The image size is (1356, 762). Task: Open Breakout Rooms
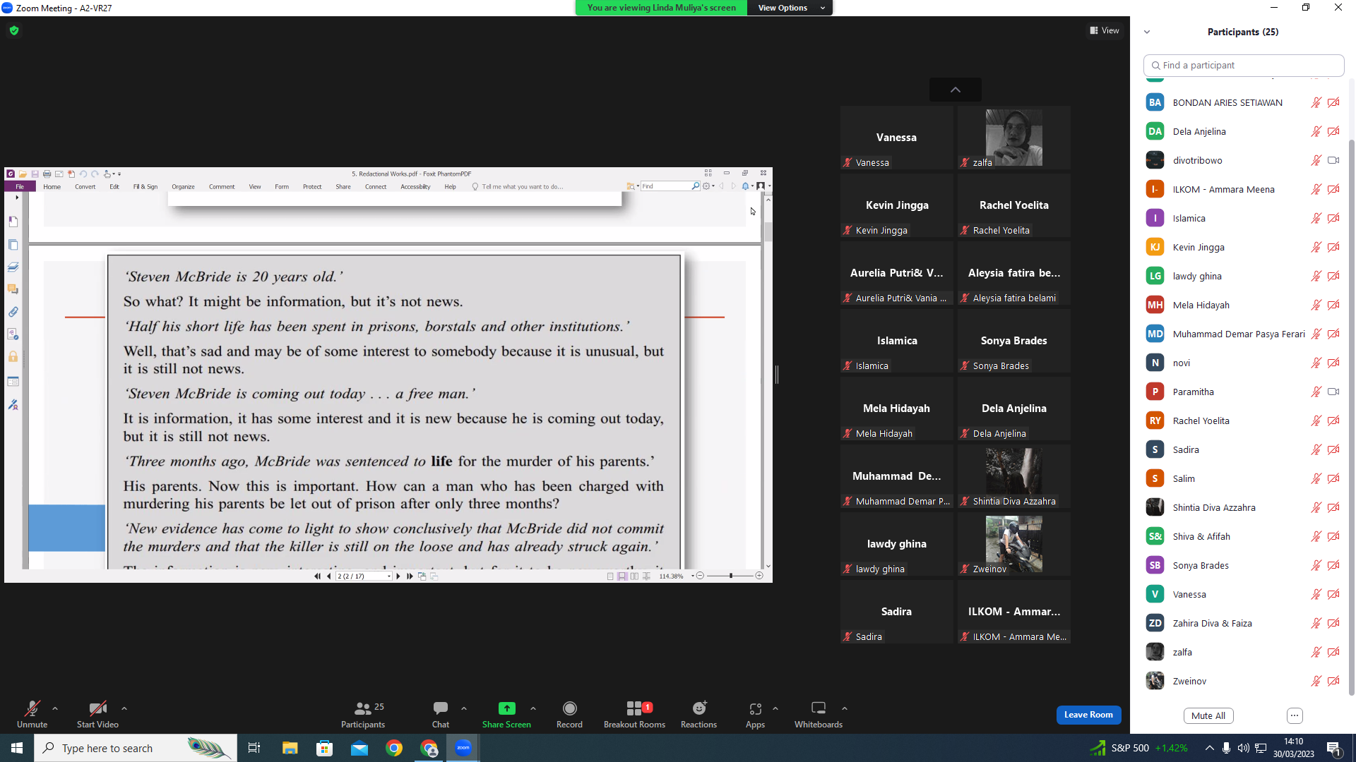[x=634, y=714]
